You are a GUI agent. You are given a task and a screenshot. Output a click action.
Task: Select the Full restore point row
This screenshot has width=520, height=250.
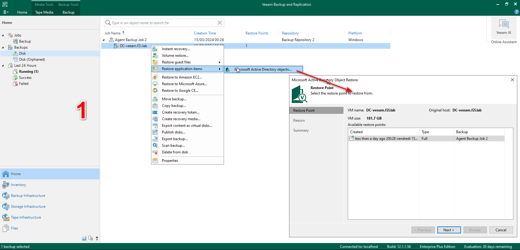(x=426, y=139)
